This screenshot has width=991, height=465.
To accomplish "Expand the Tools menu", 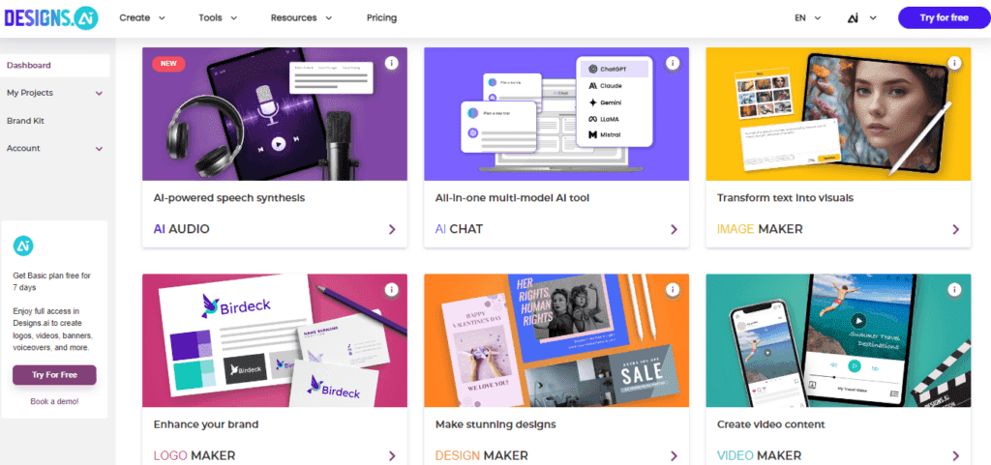I will tap(218, 17).
